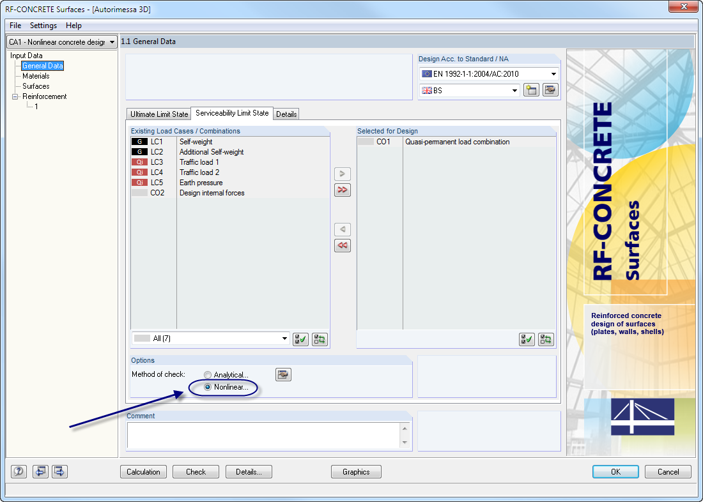Viewport: 703px width, 502px height.
Task: Select LC4 Traffic load 2 row
Action: 230,172
